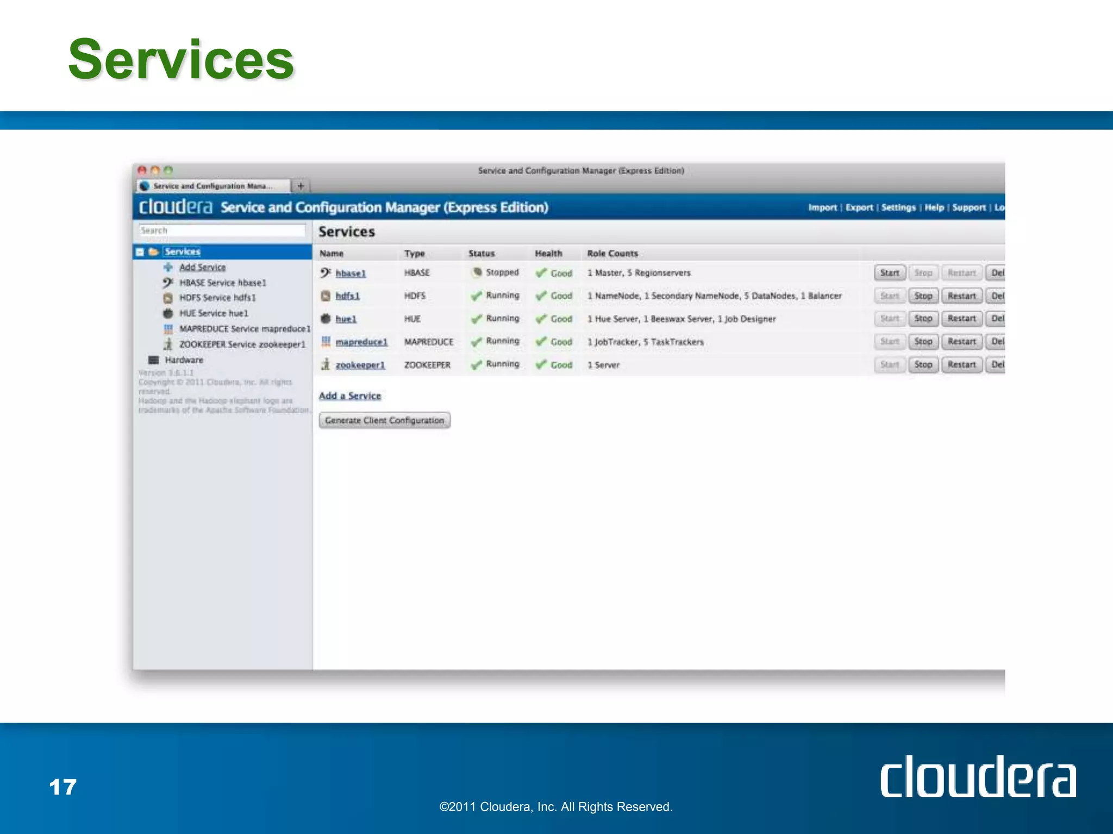Click the HDFS Service hdfs1 sidebar icon
The height and width of the screenshot is (834, 1113).
168,298
